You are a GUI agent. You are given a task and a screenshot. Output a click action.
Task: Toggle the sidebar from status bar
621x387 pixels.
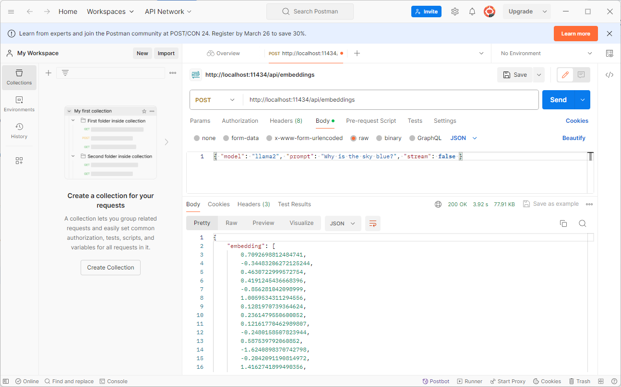coord(6,381)
